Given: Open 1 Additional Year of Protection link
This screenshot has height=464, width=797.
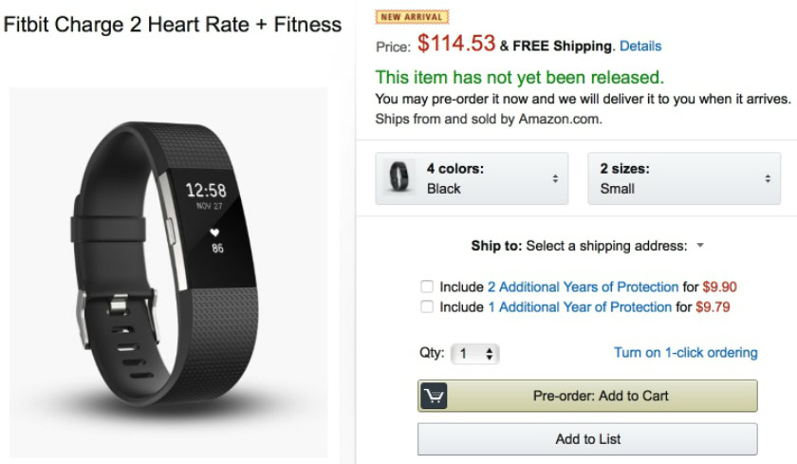Looking at the screenshot, I should click(x=579, y=306).
